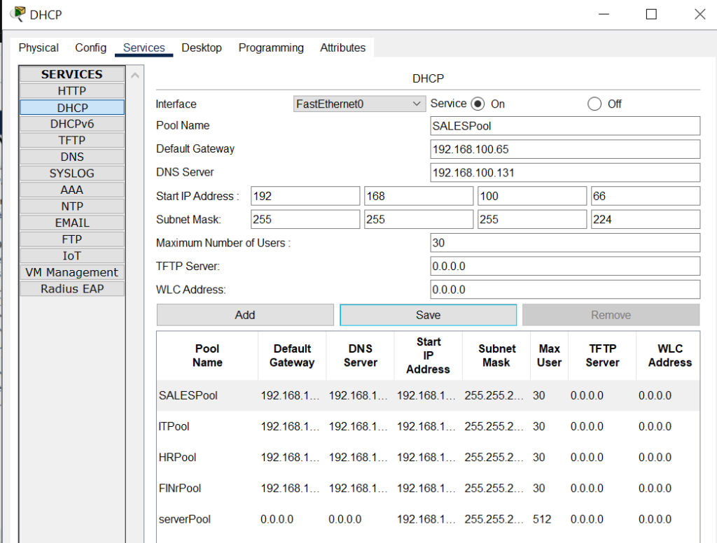Image resolution: width=717 pixels, height=543 pixels.
Task: Open Radius EAP service
Action: click(x=72, y=288)
